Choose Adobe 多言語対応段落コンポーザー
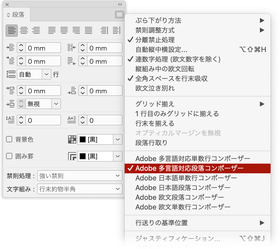Viewport: 280px width, 249px height. [198, 168]
